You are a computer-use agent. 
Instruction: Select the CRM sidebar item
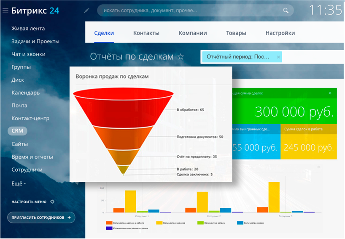click(17, 131)
